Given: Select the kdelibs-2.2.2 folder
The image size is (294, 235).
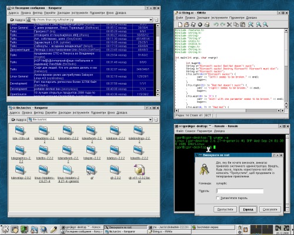Looking at the screenshot, I should click(x=44, y=150).
